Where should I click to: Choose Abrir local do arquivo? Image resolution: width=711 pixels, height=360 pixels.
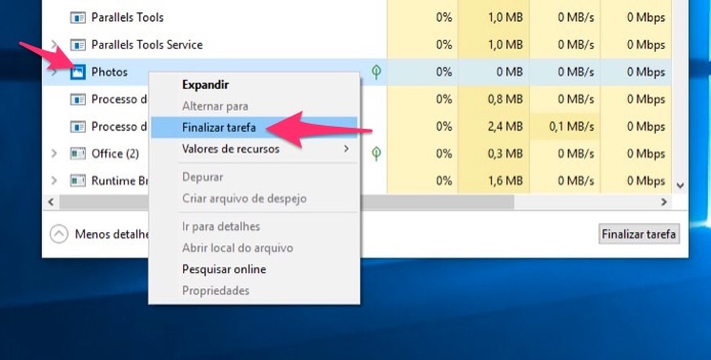pyautogui.click(x=254, y=248)
